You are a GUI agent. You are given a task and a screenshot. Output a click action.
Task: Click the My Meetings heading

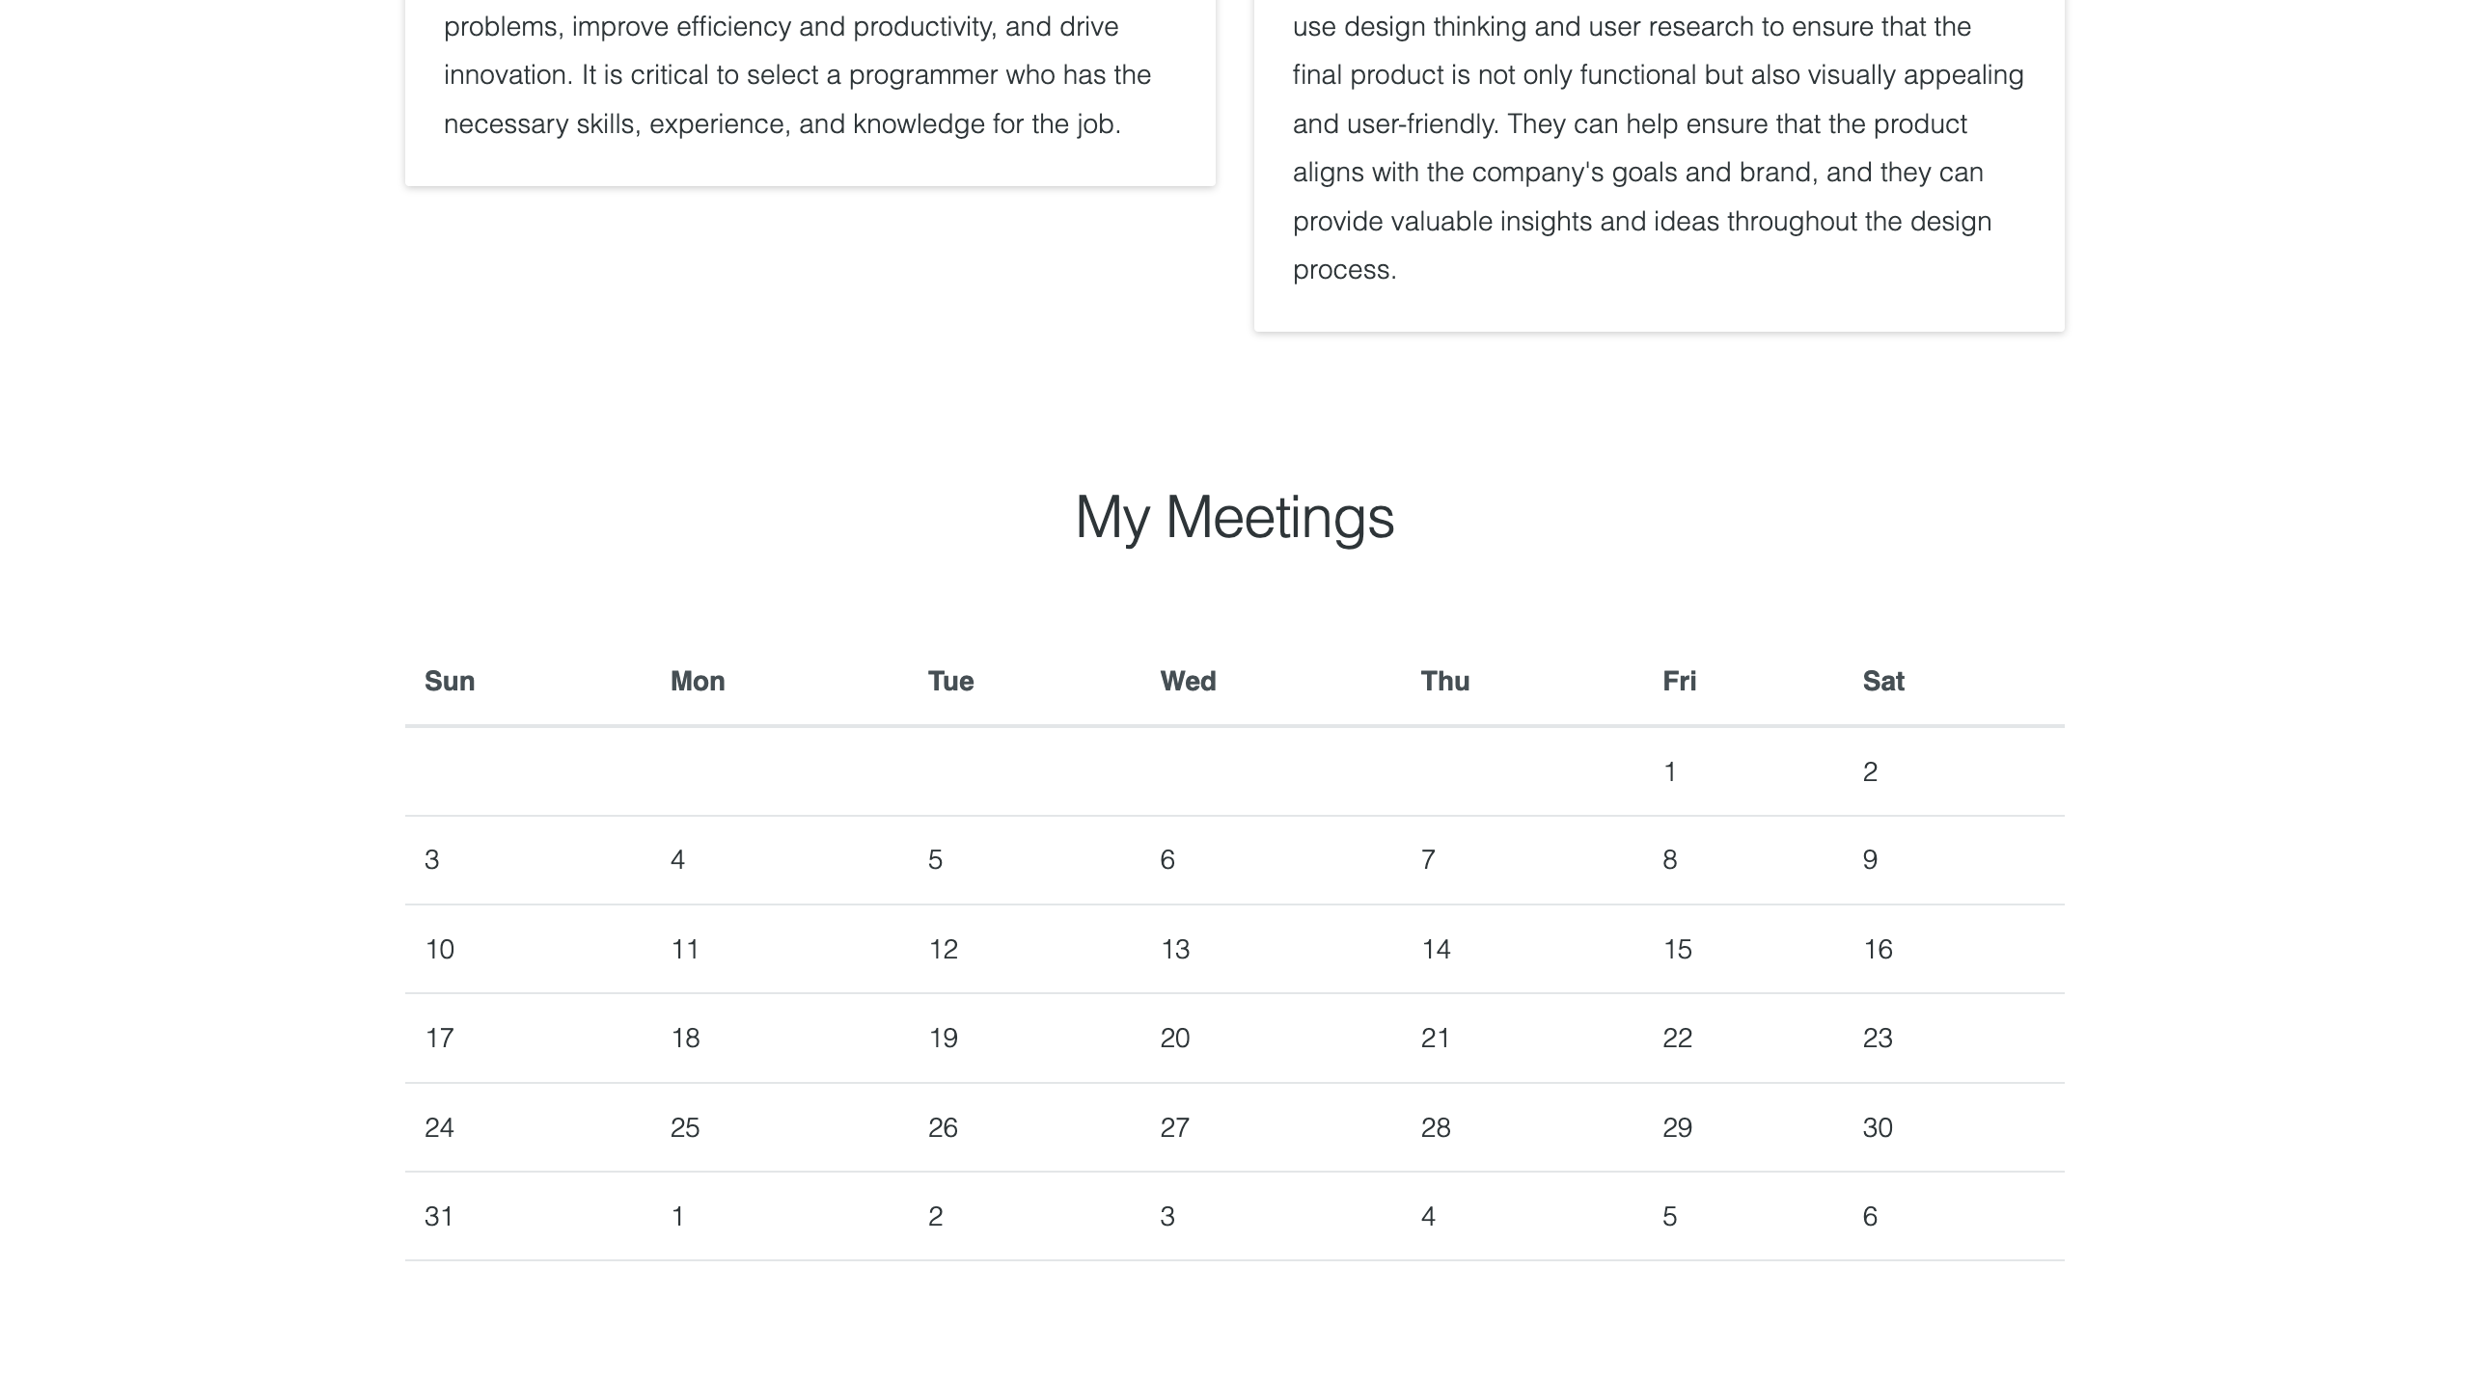point(1234,516)
